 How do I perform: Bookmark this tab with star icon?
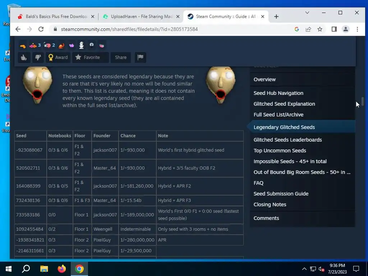coord(319,29)
